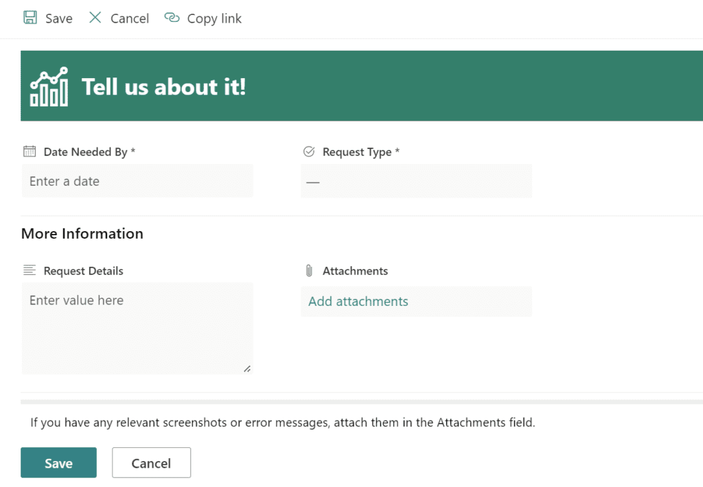Open the date picker in Enter a date field
Viewport: 703px width, 487px height.
[137, 182]
